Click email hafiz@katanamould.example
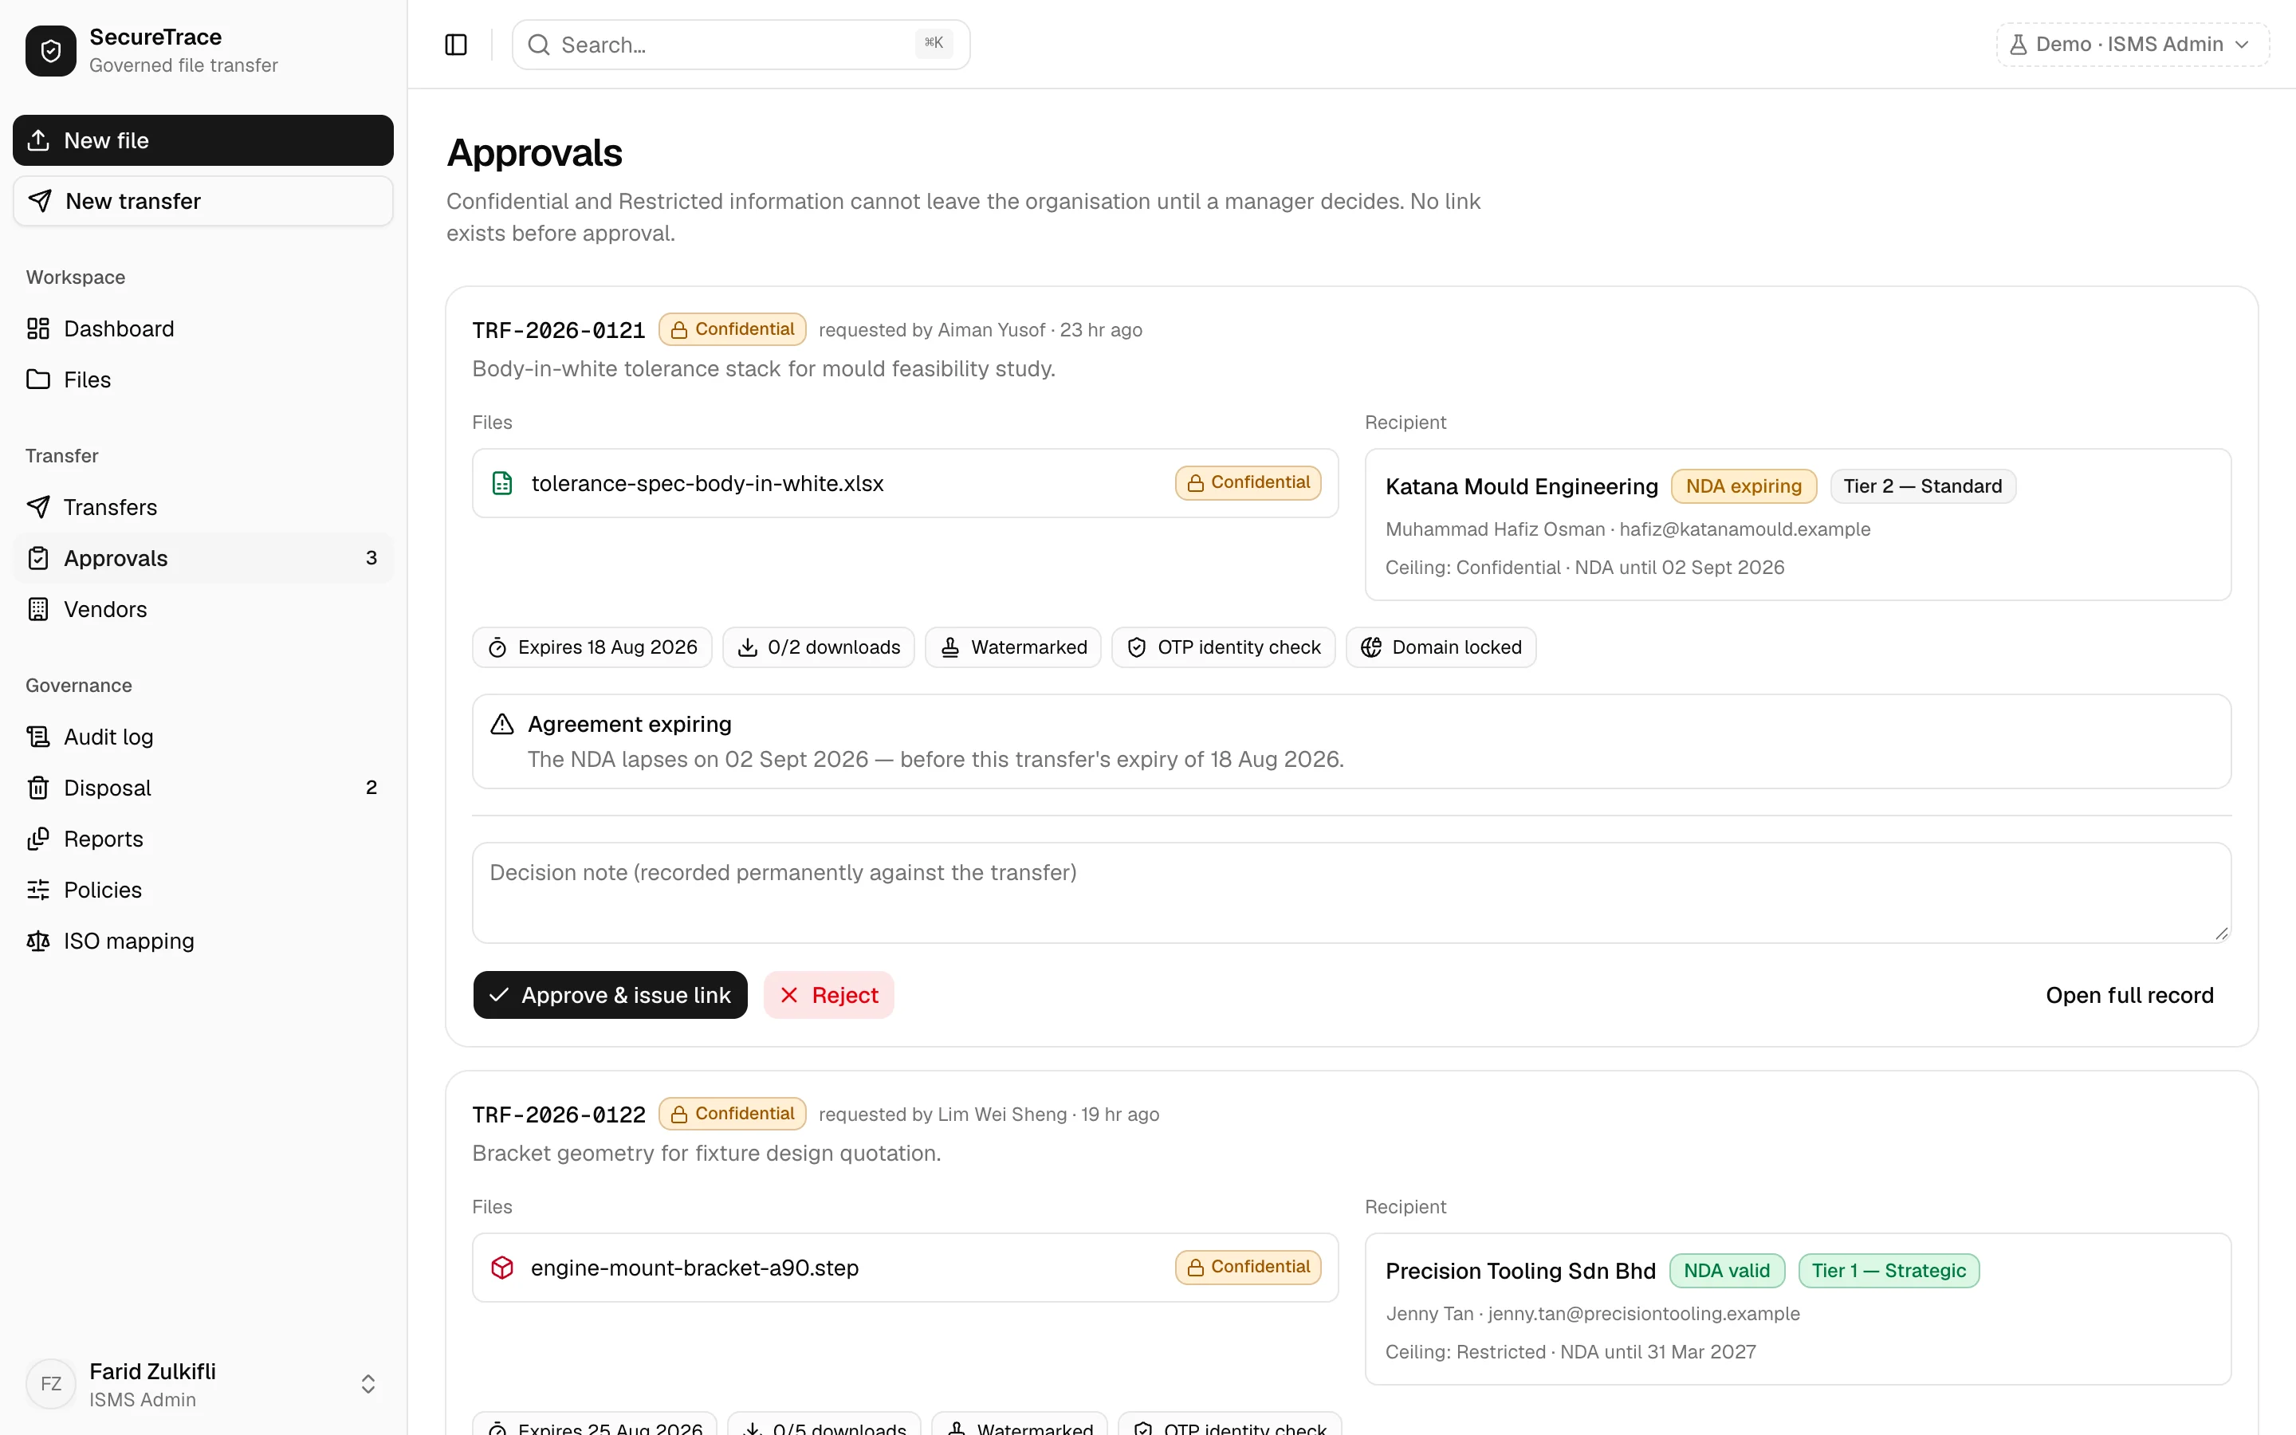 point(1745,529)
